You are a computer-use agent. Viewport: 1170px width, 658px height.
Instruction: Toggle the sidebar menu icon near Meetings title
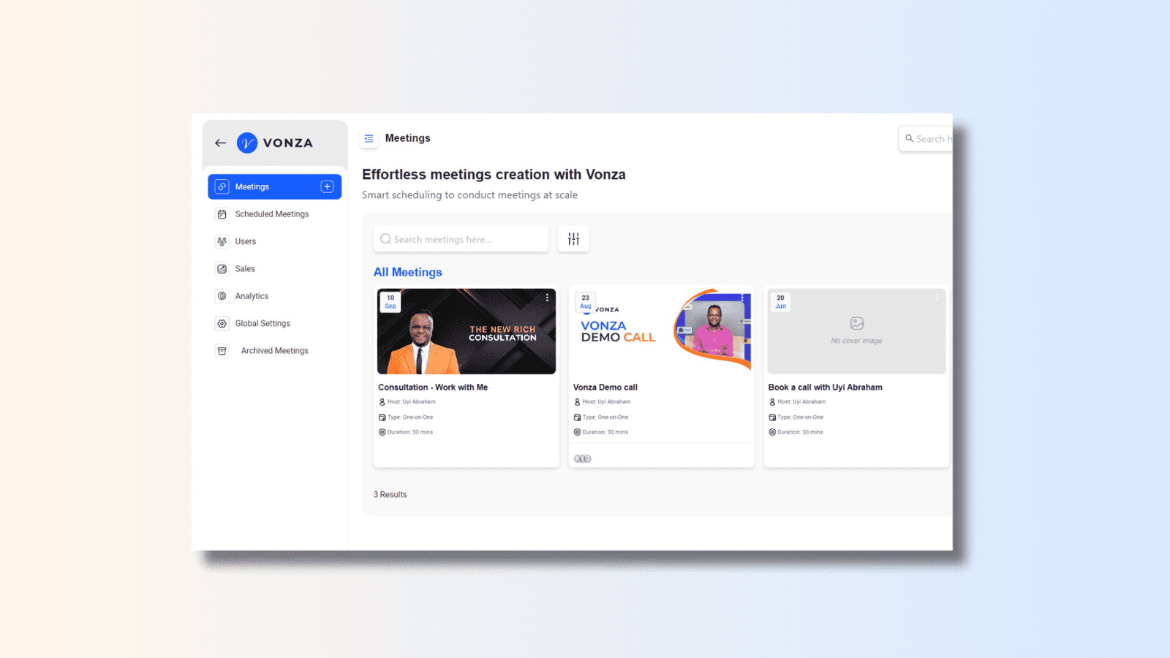[x=369, y=138]
